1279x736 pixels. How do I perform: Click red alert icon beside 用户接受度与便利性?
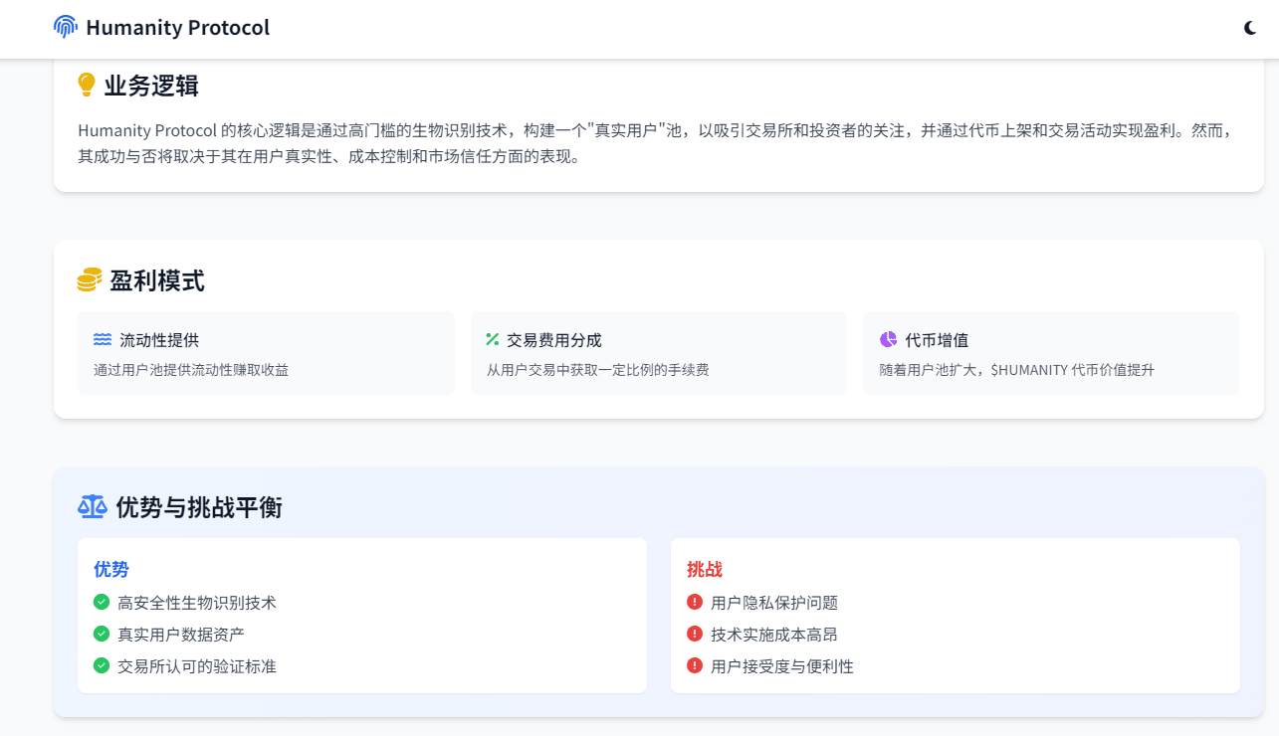pyautogui.click(x=695, y=665)
